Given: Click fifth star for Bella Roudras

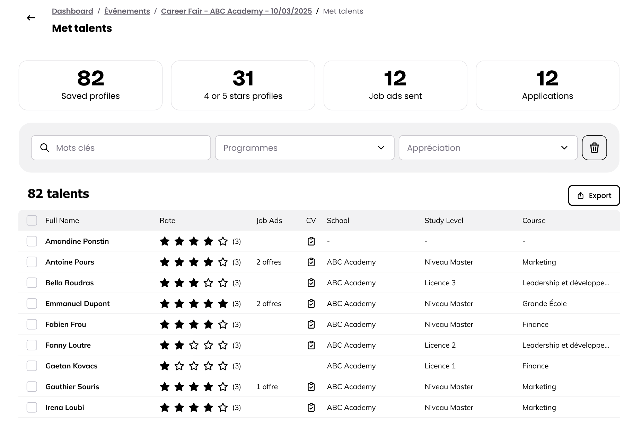Looking at the screenshot, I should [223, 283].
